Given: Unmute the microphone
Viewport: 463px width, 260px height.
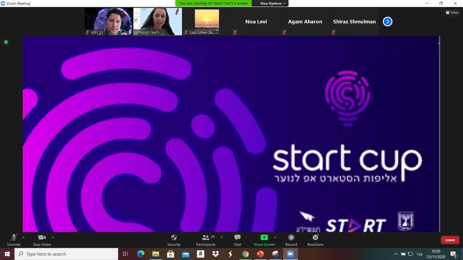Looking at the screenshot, I should [14, 238].
